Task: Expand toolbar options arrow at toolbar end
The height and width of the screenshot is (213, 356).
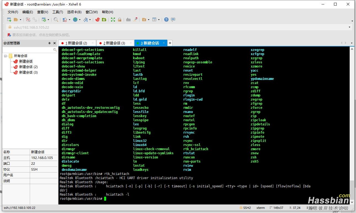Action: [352, 21]
